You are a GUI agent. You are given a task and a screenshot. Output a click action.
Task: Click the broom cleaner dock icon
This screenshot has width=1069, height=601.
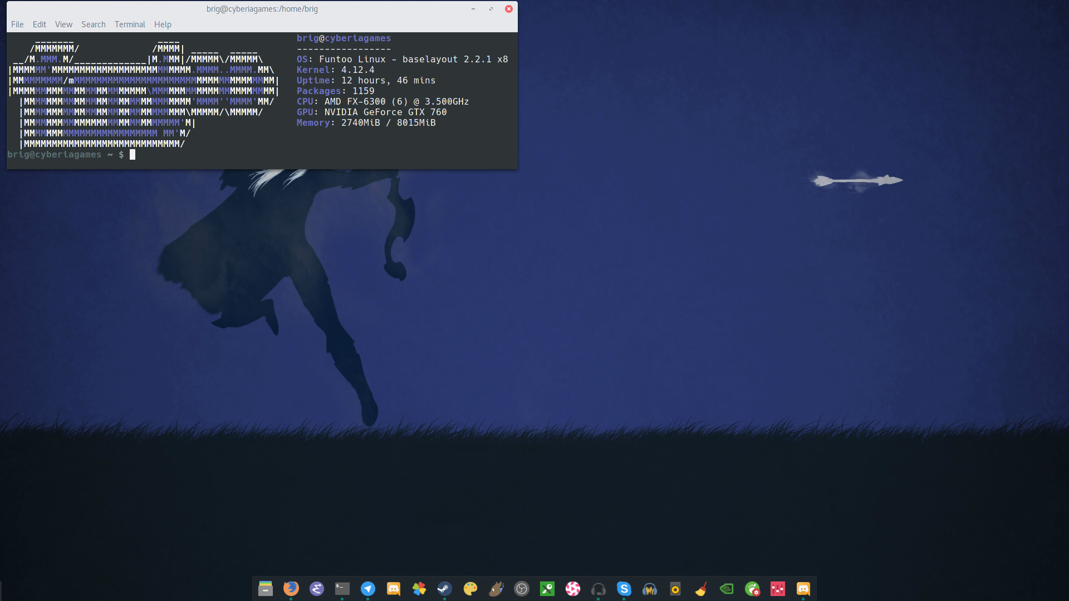(701, 589)
